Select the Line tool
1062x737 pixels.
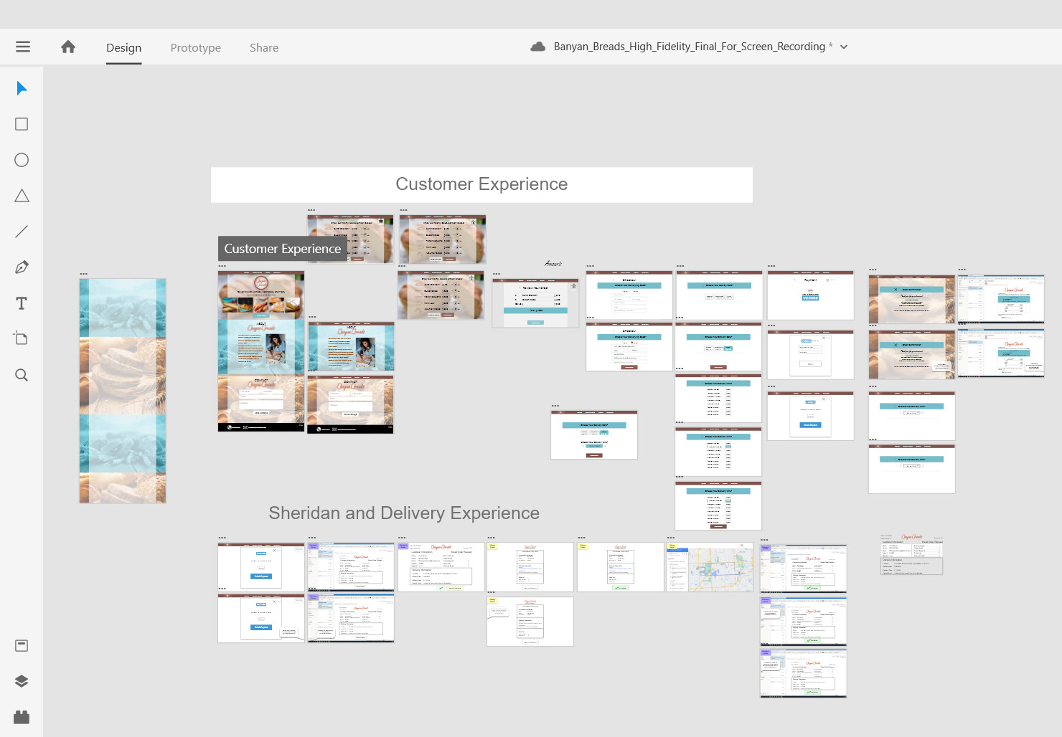pos(22,232)
